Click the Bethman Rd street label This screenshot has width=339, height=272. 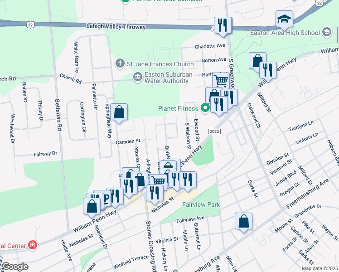click(x=58, y=115)
